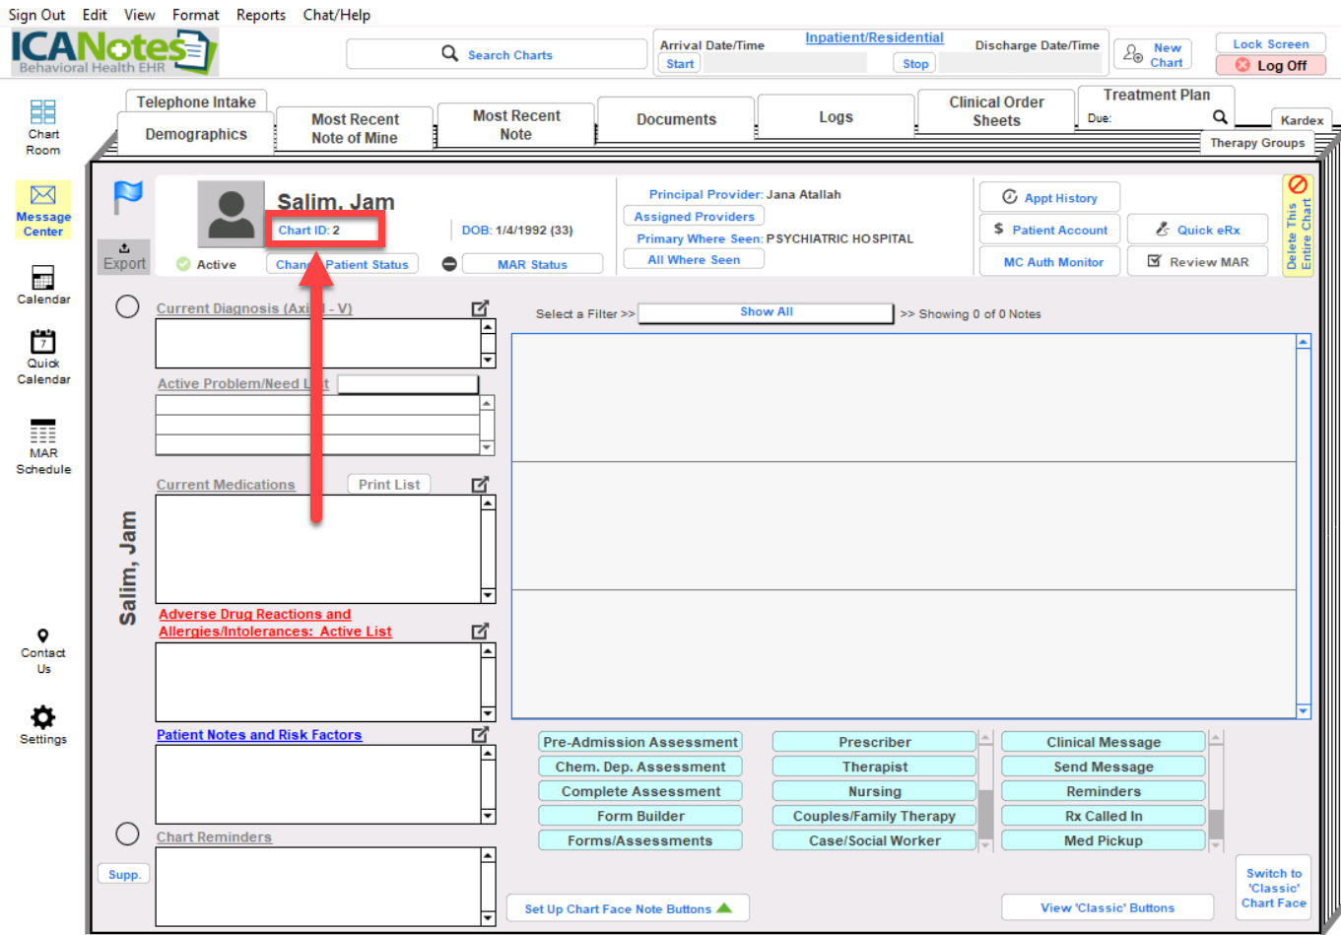Viewport: 1341px width, 935px height.
Task: Open the Quick Calendar icon
Action: (x=43, y=342)
